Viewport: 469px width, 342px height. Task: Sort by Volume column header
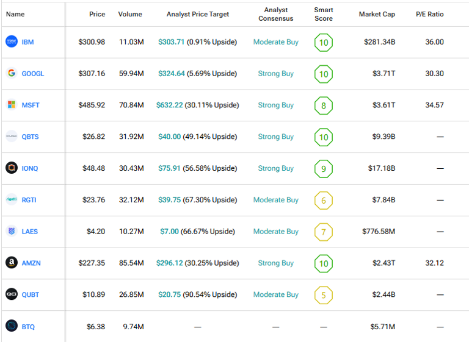[x=130, y=14]
